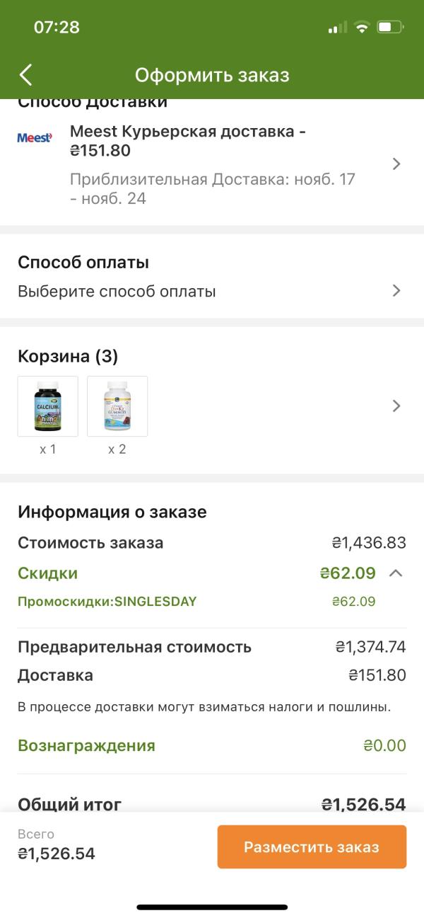
Task: Open the Calcium product thumbnail
Action: pos(47,406)
